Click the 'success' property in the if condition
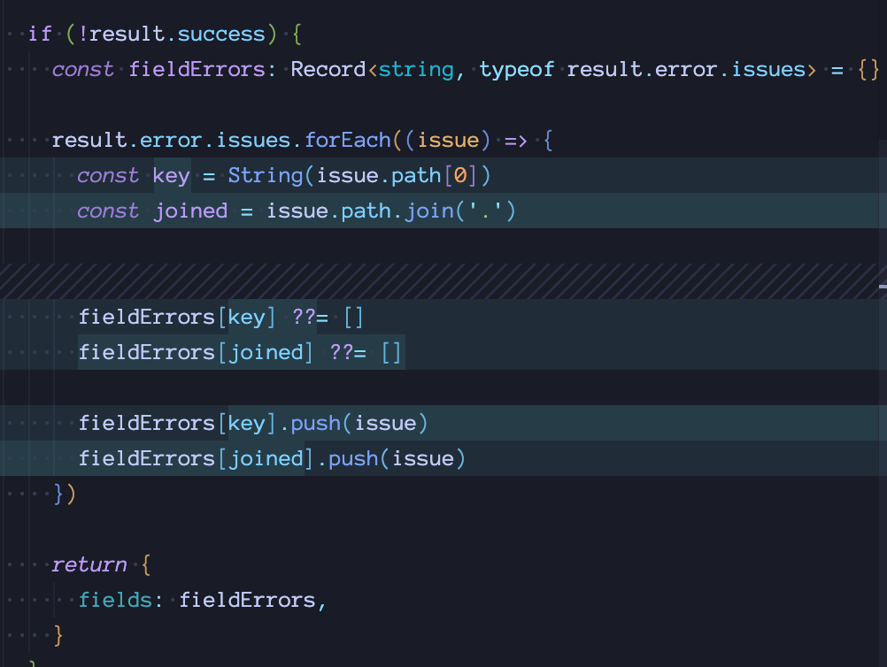Image resolution: width=887 pixels, height=667 pixels. (221, 34)
